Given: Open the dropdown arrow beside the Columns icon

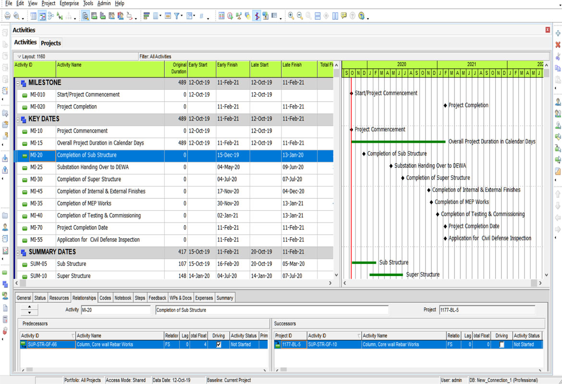Looking at the screenshot, I should (x=160, y=16).
